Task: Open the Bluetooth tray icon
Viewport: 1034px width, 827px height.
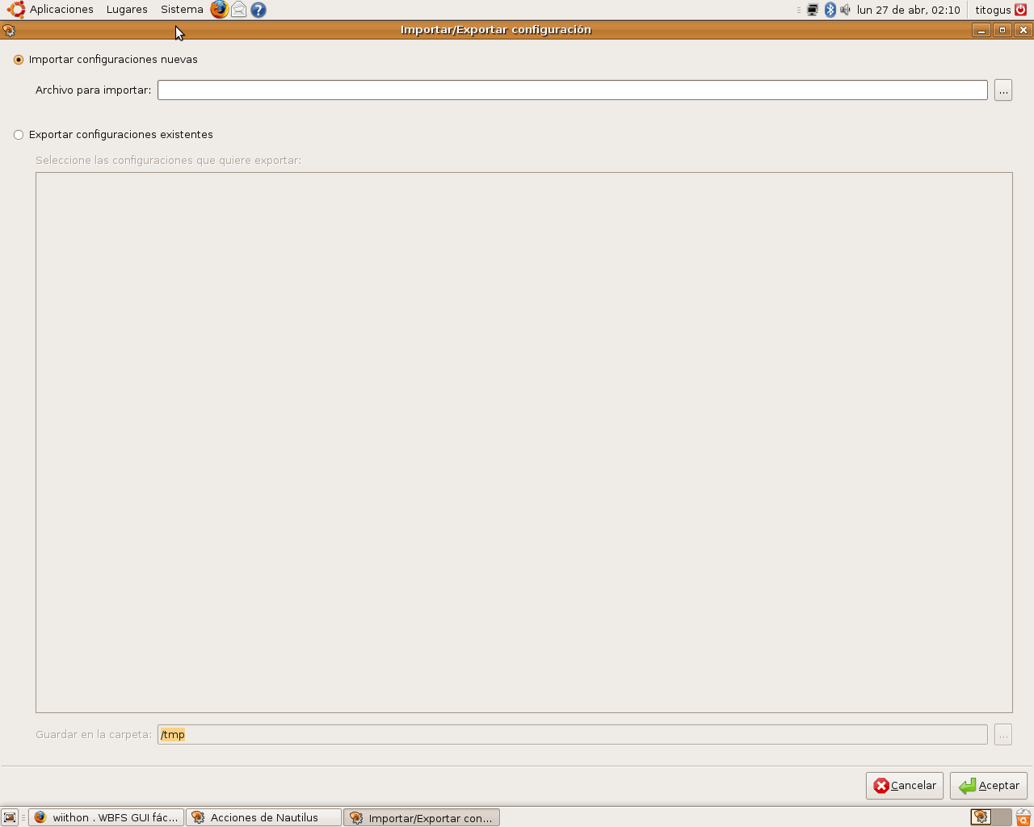Action: [x=830, y=10]
